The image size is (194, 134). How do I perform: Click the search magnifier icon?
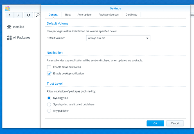point(37,15)
